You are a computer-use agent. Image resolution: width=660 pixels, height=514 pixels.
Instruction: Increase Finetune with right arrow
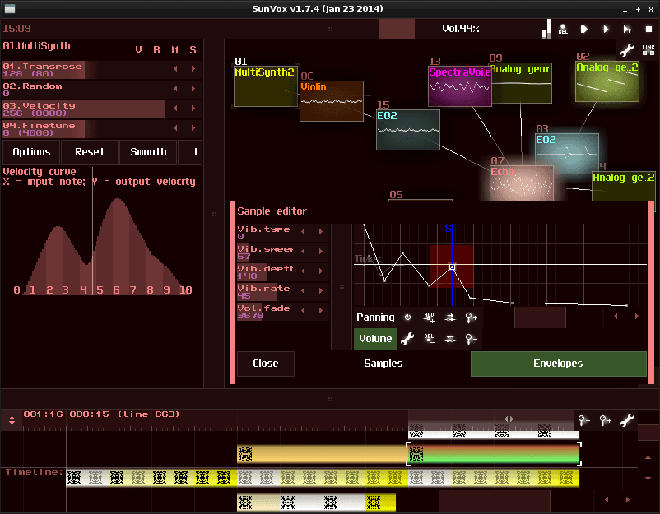coord(193,128)
